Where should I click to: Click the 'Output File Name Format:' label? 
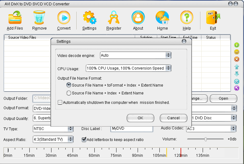click(80, 78)
